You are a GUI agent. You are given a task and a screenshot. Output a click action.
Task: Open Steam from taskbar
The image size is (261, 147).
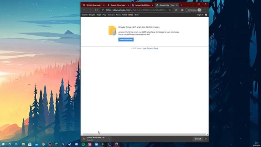tap(70, 144)
